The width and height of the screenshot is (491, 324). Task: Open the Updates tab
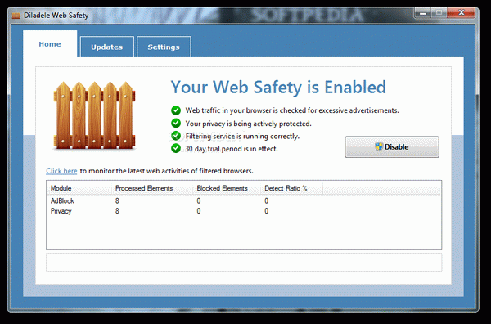[106, 47]
